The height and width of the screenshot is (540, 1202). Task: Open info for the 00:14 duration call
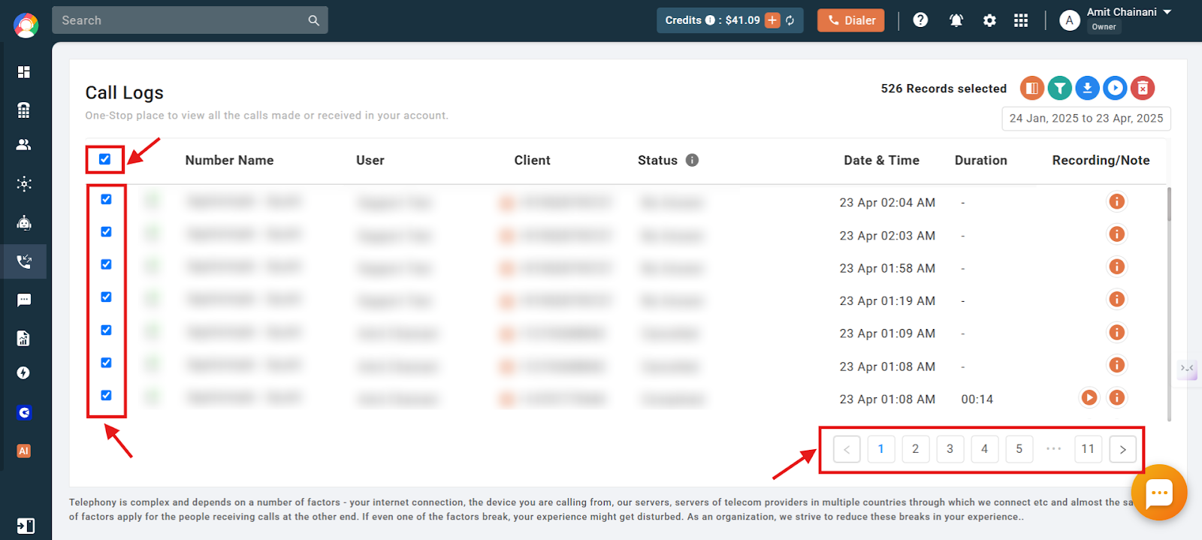1117,397
